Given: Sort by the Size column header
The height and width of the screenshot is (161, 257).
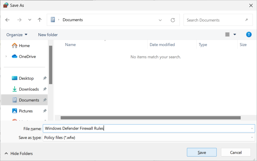Looking at the screenshot, I should (x=243, y=45).
